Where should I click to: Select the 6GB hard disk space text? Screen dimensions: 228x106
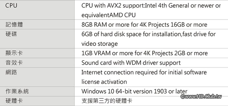148,34
